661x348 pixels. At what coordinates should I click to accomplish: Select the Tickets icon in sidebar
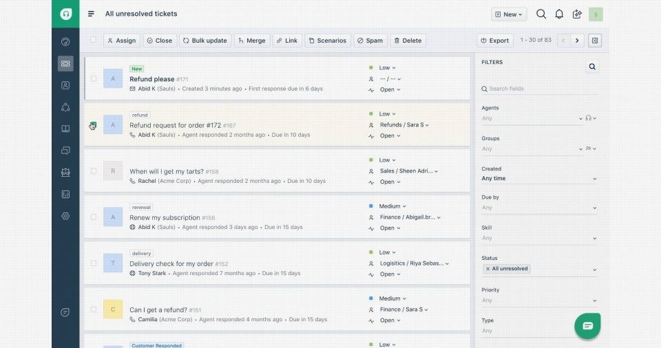(65, 64)
